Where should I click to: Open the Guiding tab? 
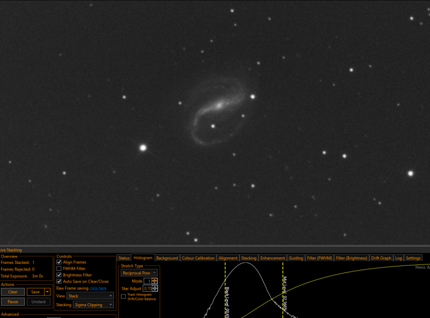pos(296,258)
